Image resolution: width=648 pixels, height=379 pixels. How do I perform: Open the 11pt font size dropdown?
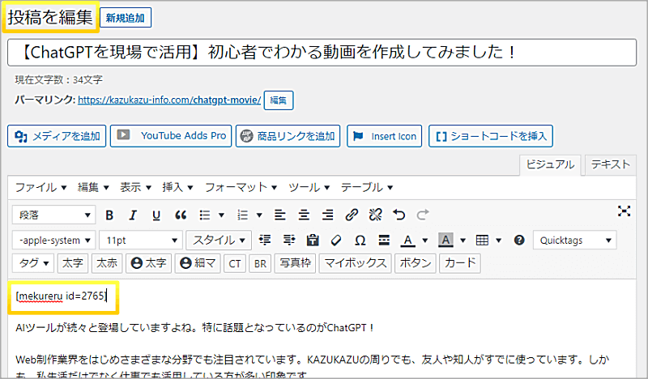pyautogui.click(x=140, y=241)
